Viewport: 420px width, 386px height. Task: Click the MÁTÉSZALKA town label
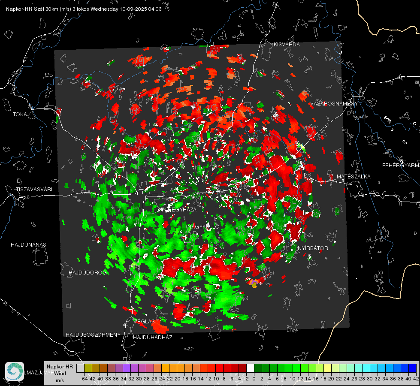pyautogui.click(x=354, y=177)
